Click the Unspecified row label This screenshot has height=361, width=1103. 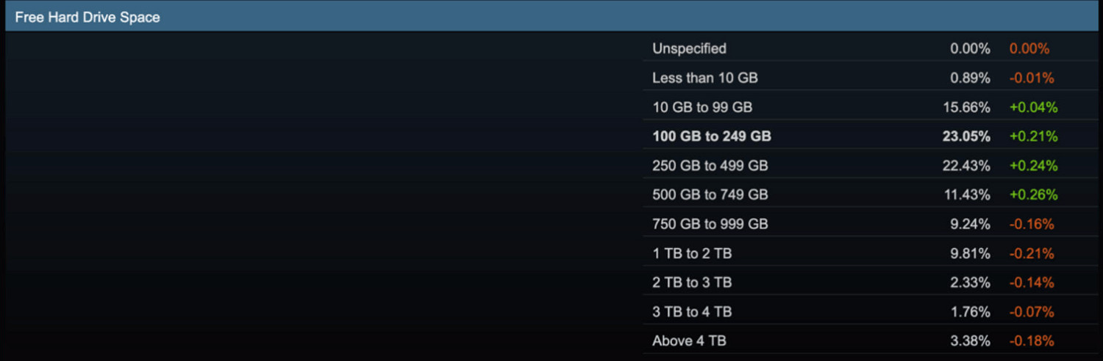click(x=689, y=48)
